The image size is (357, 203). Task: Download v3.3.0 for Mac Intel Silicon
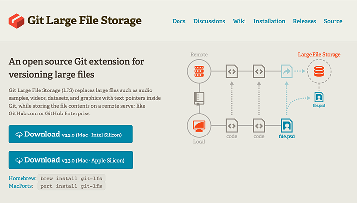70,134
